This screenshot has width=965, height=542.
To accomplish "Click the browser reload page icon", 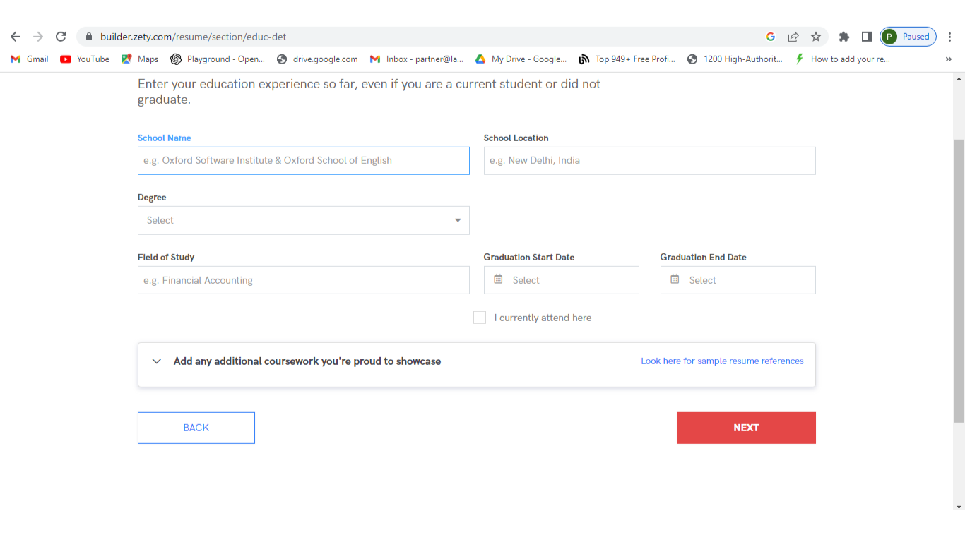I will click(x=61, y=37).
